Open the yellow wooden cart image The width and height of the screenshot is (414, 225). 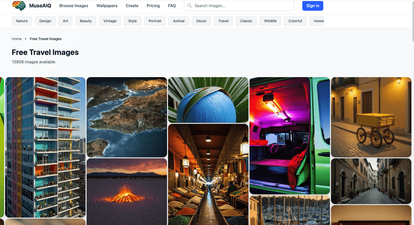pos(371,117)
